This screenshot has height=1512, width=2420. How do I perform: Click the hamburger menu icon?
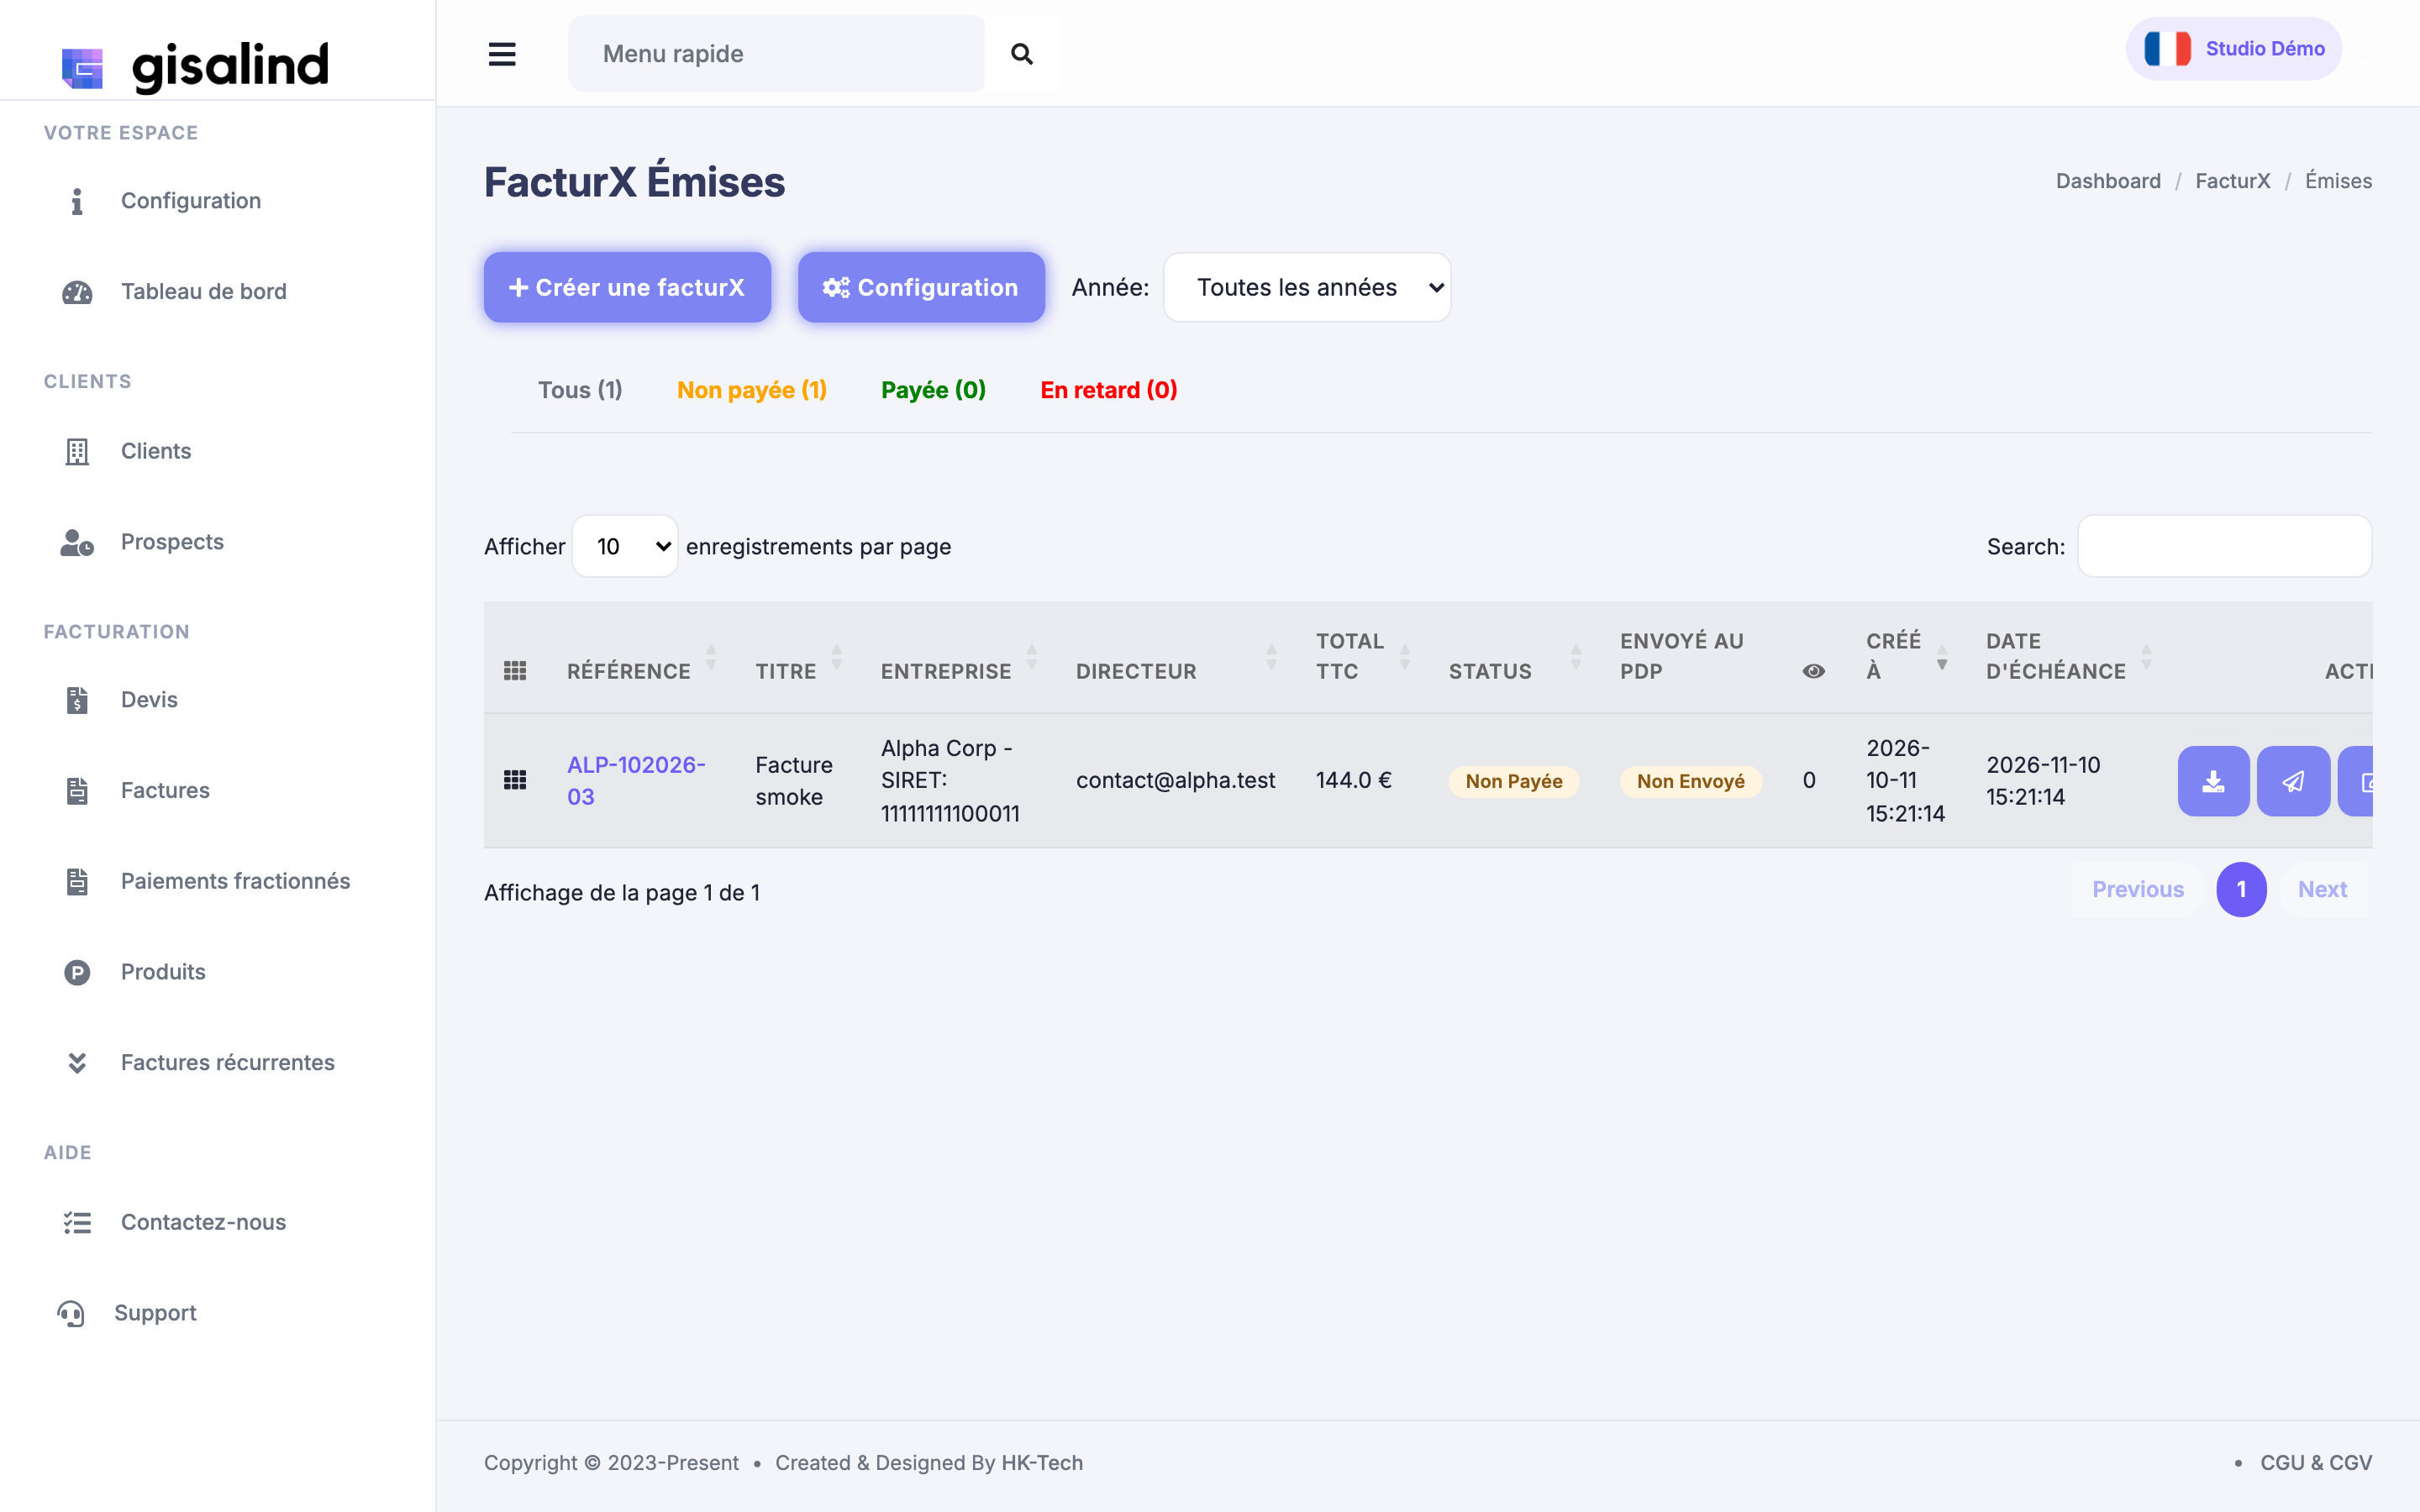[x=502, y=54]
